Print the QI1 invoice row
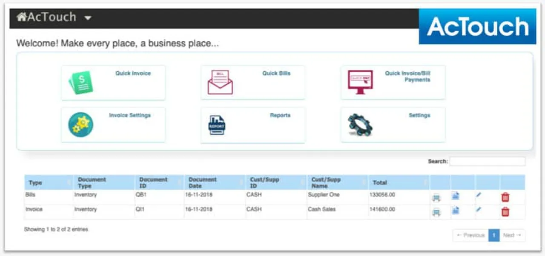The width and height of the screenshot is (545, 256). (x=436, y=213)
